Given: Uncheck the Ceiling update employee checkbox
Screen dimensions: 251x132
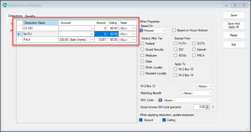Looking at the screenshot, I should pyautogui.click(x=164, y=120).
